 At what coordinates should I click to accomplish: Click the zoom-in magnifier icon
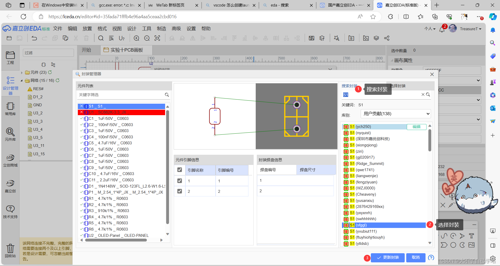136,38
